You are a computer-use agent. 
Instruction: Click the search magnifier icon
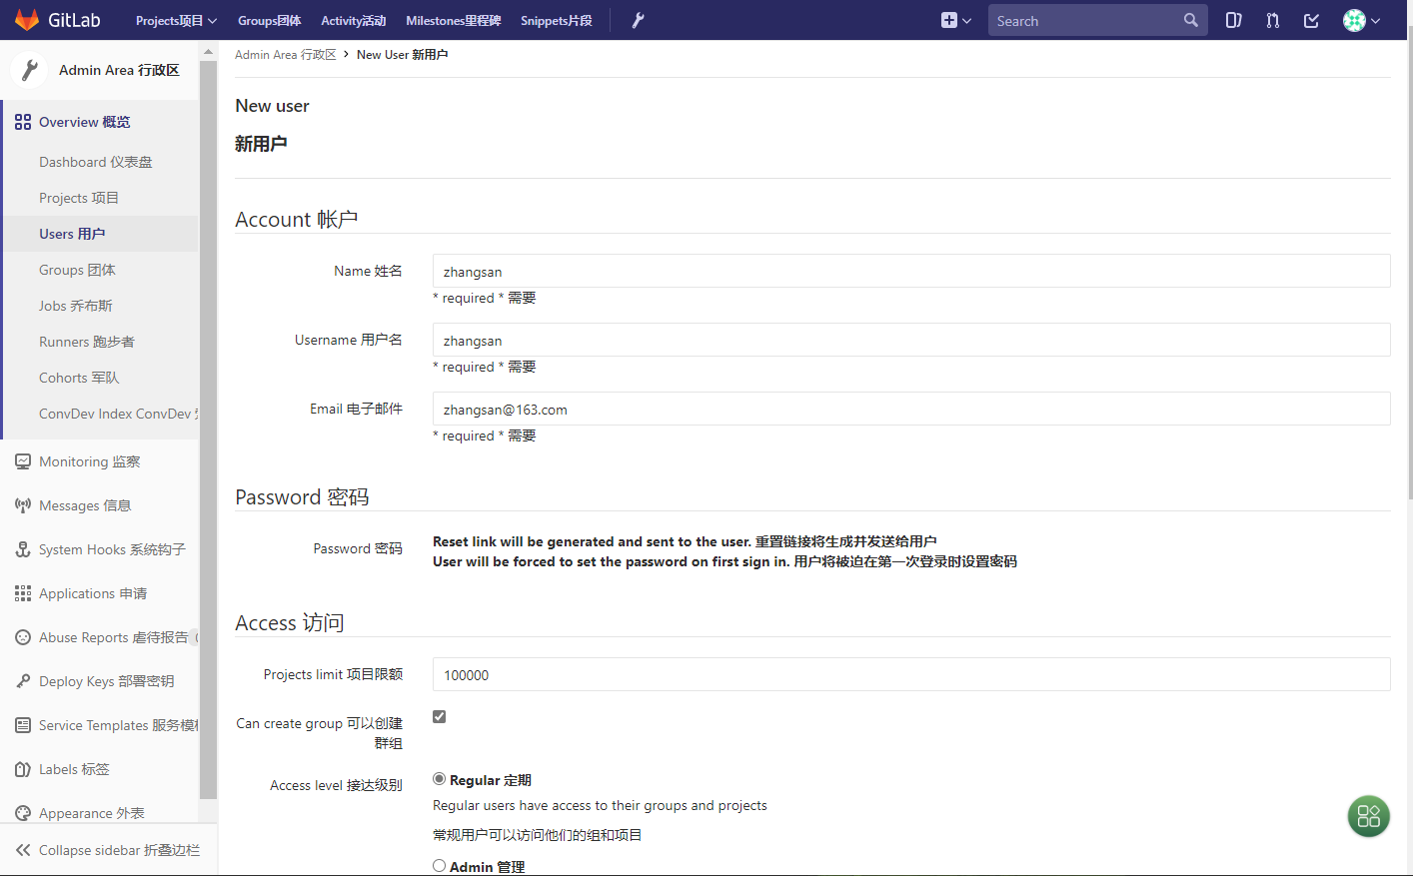1190,20
